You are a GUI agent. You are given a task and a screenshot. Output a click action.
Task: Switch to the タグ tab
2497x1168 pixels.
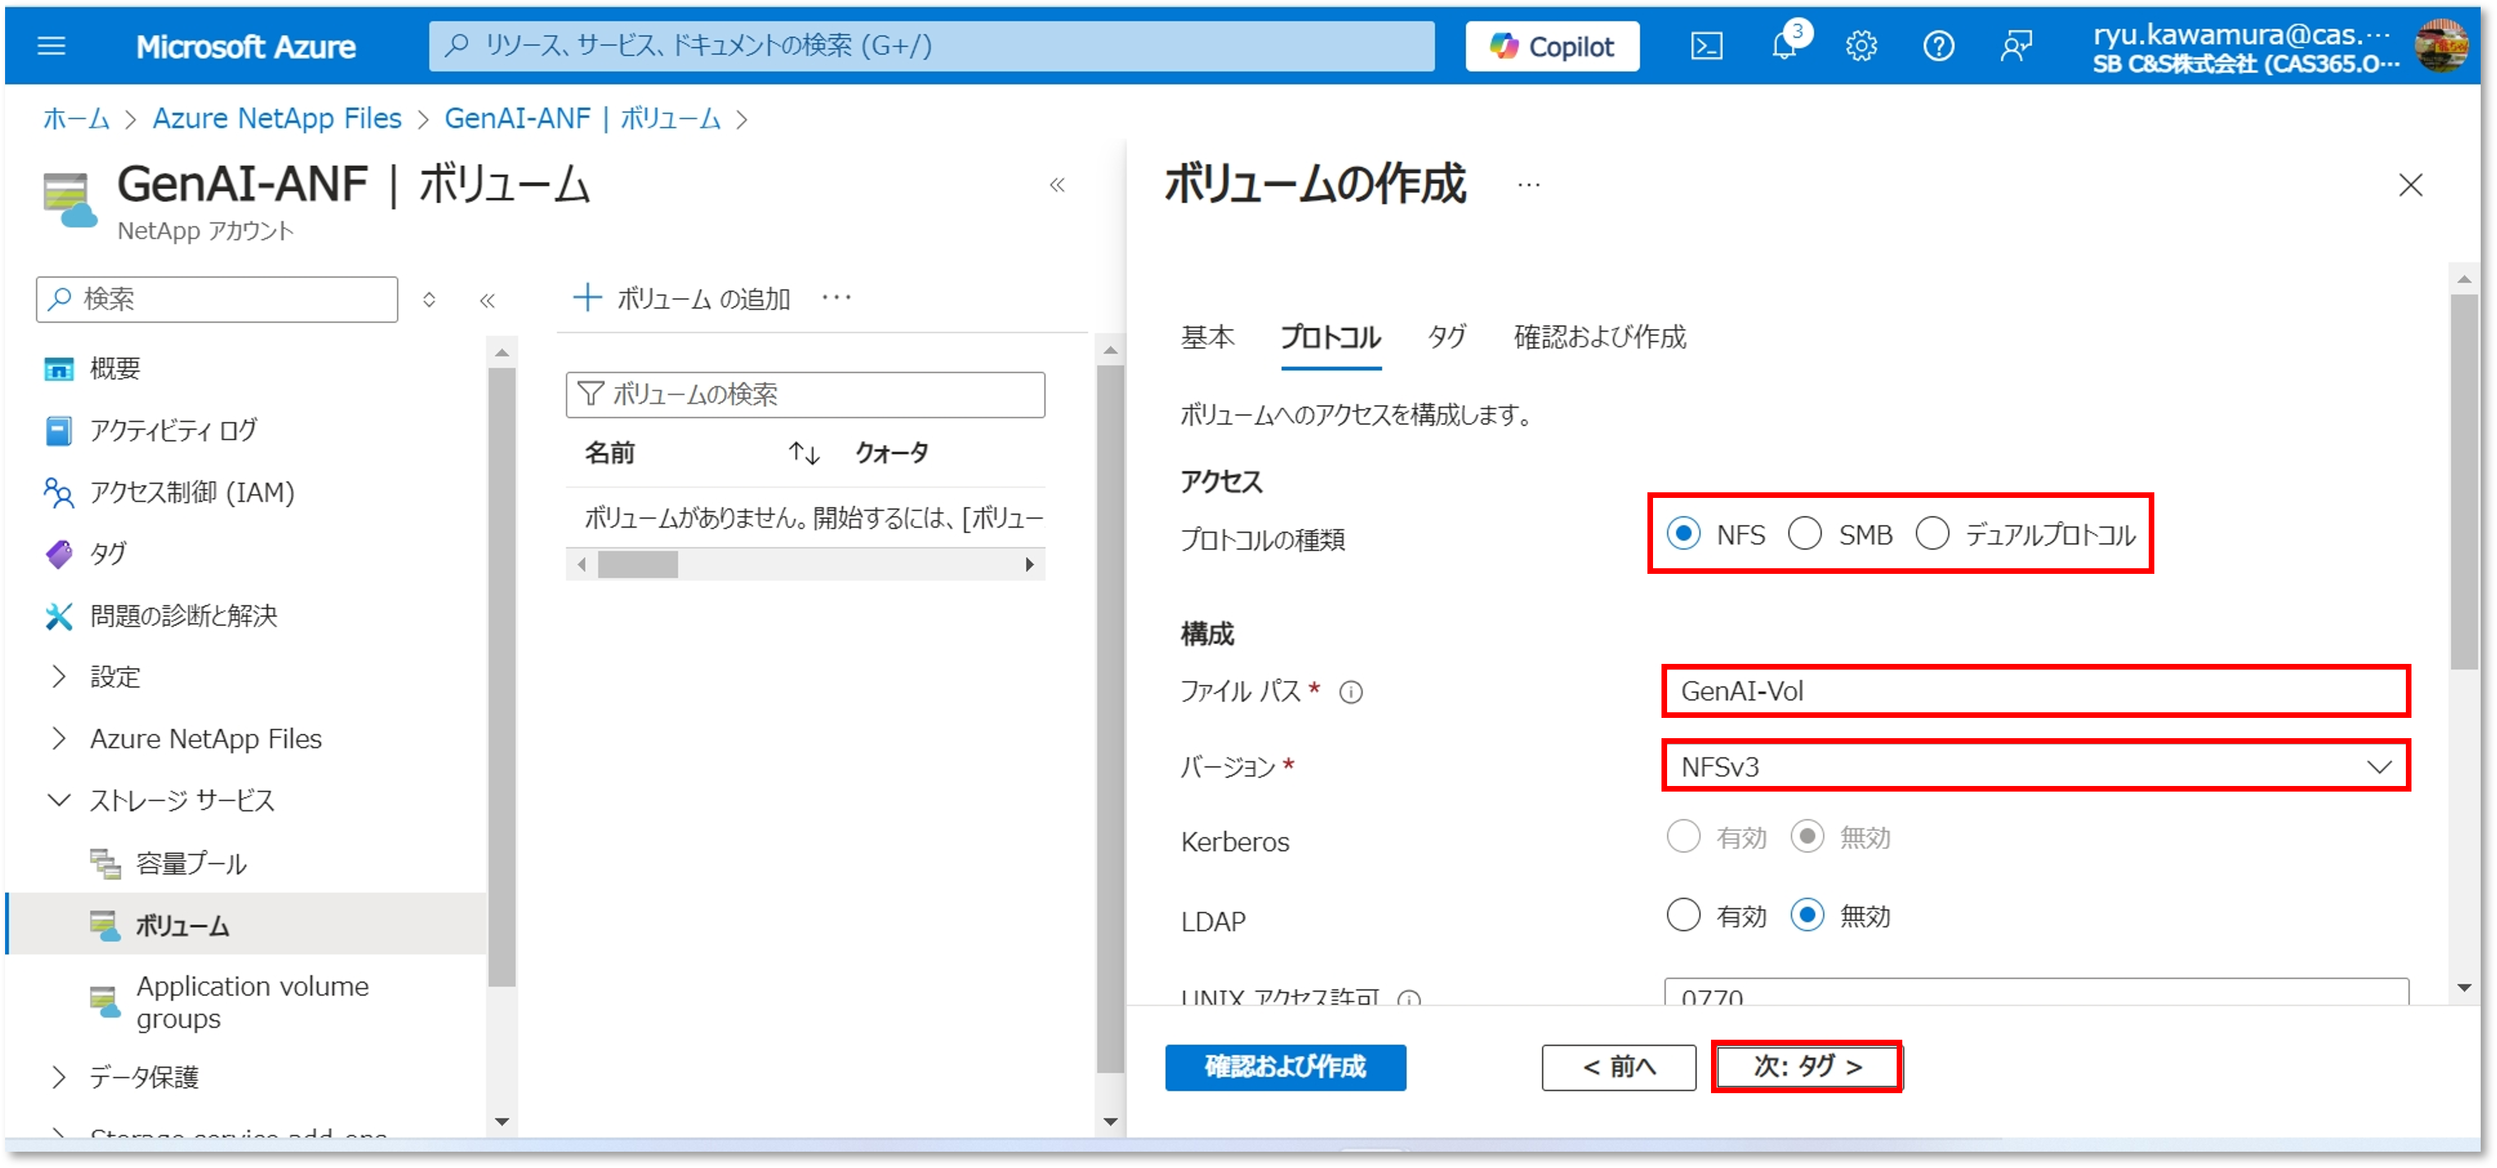(x=1446, y=338)
